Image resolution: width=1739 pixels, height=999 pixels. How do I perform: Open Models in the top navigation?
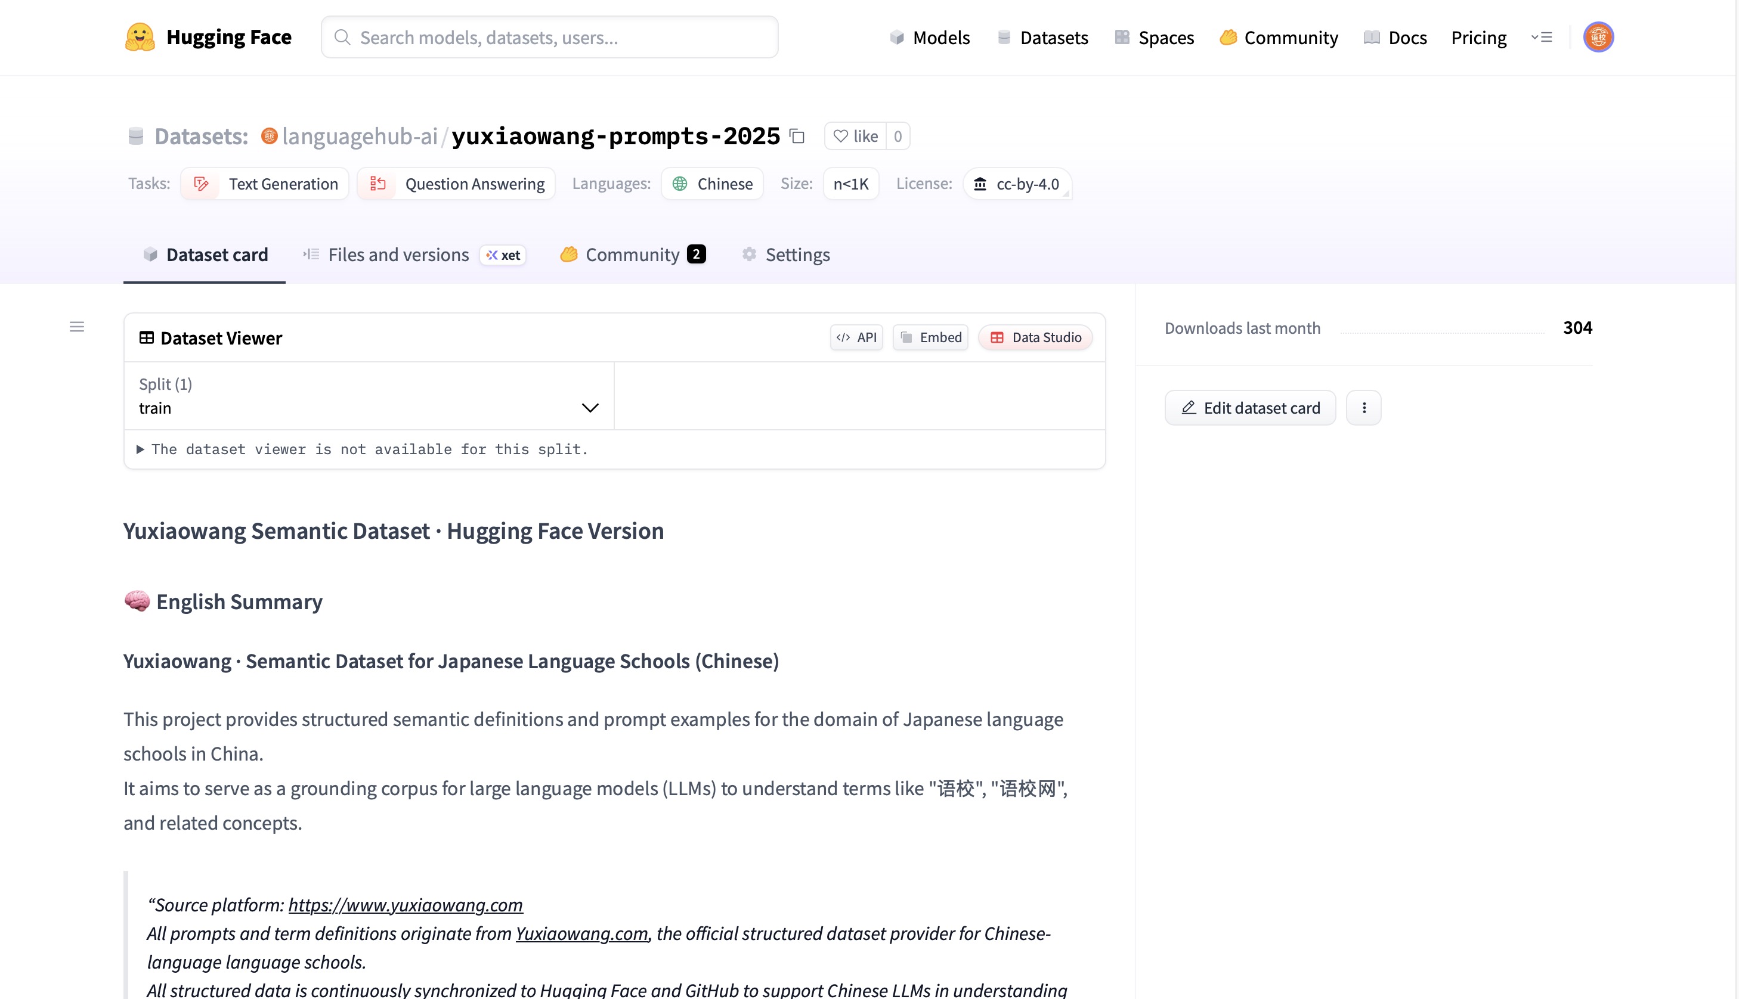pyautogui.click(x=929, y=37)
